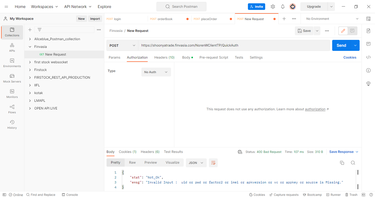Switch response view to Raw

point(132,163)
